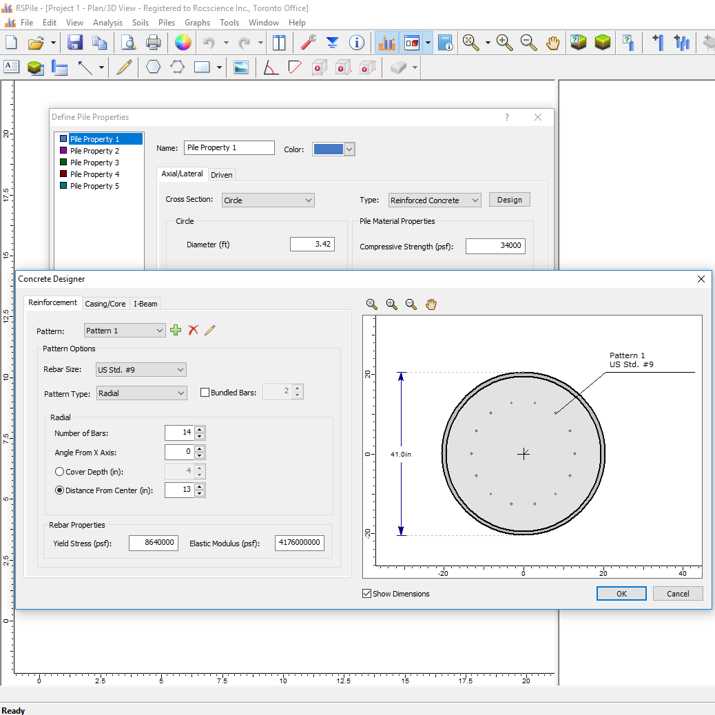Enable the Bundled Bars checkbox
The width and height of the screenshot is (715, 715).
click(x=205, y=392)
